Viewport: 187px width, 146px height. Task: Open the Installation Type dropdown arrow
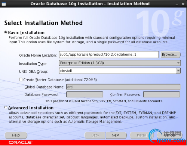coord(178,63)
